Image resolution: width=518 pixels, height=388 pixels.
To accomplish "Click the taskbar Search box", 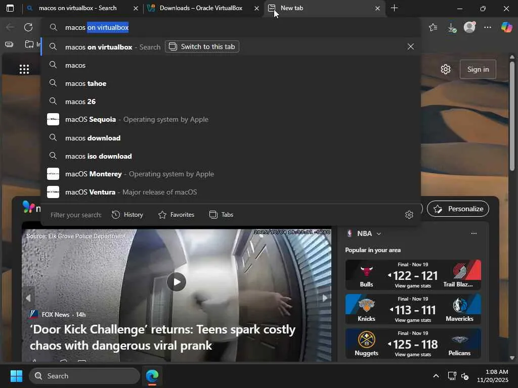I will coord(84,376).
